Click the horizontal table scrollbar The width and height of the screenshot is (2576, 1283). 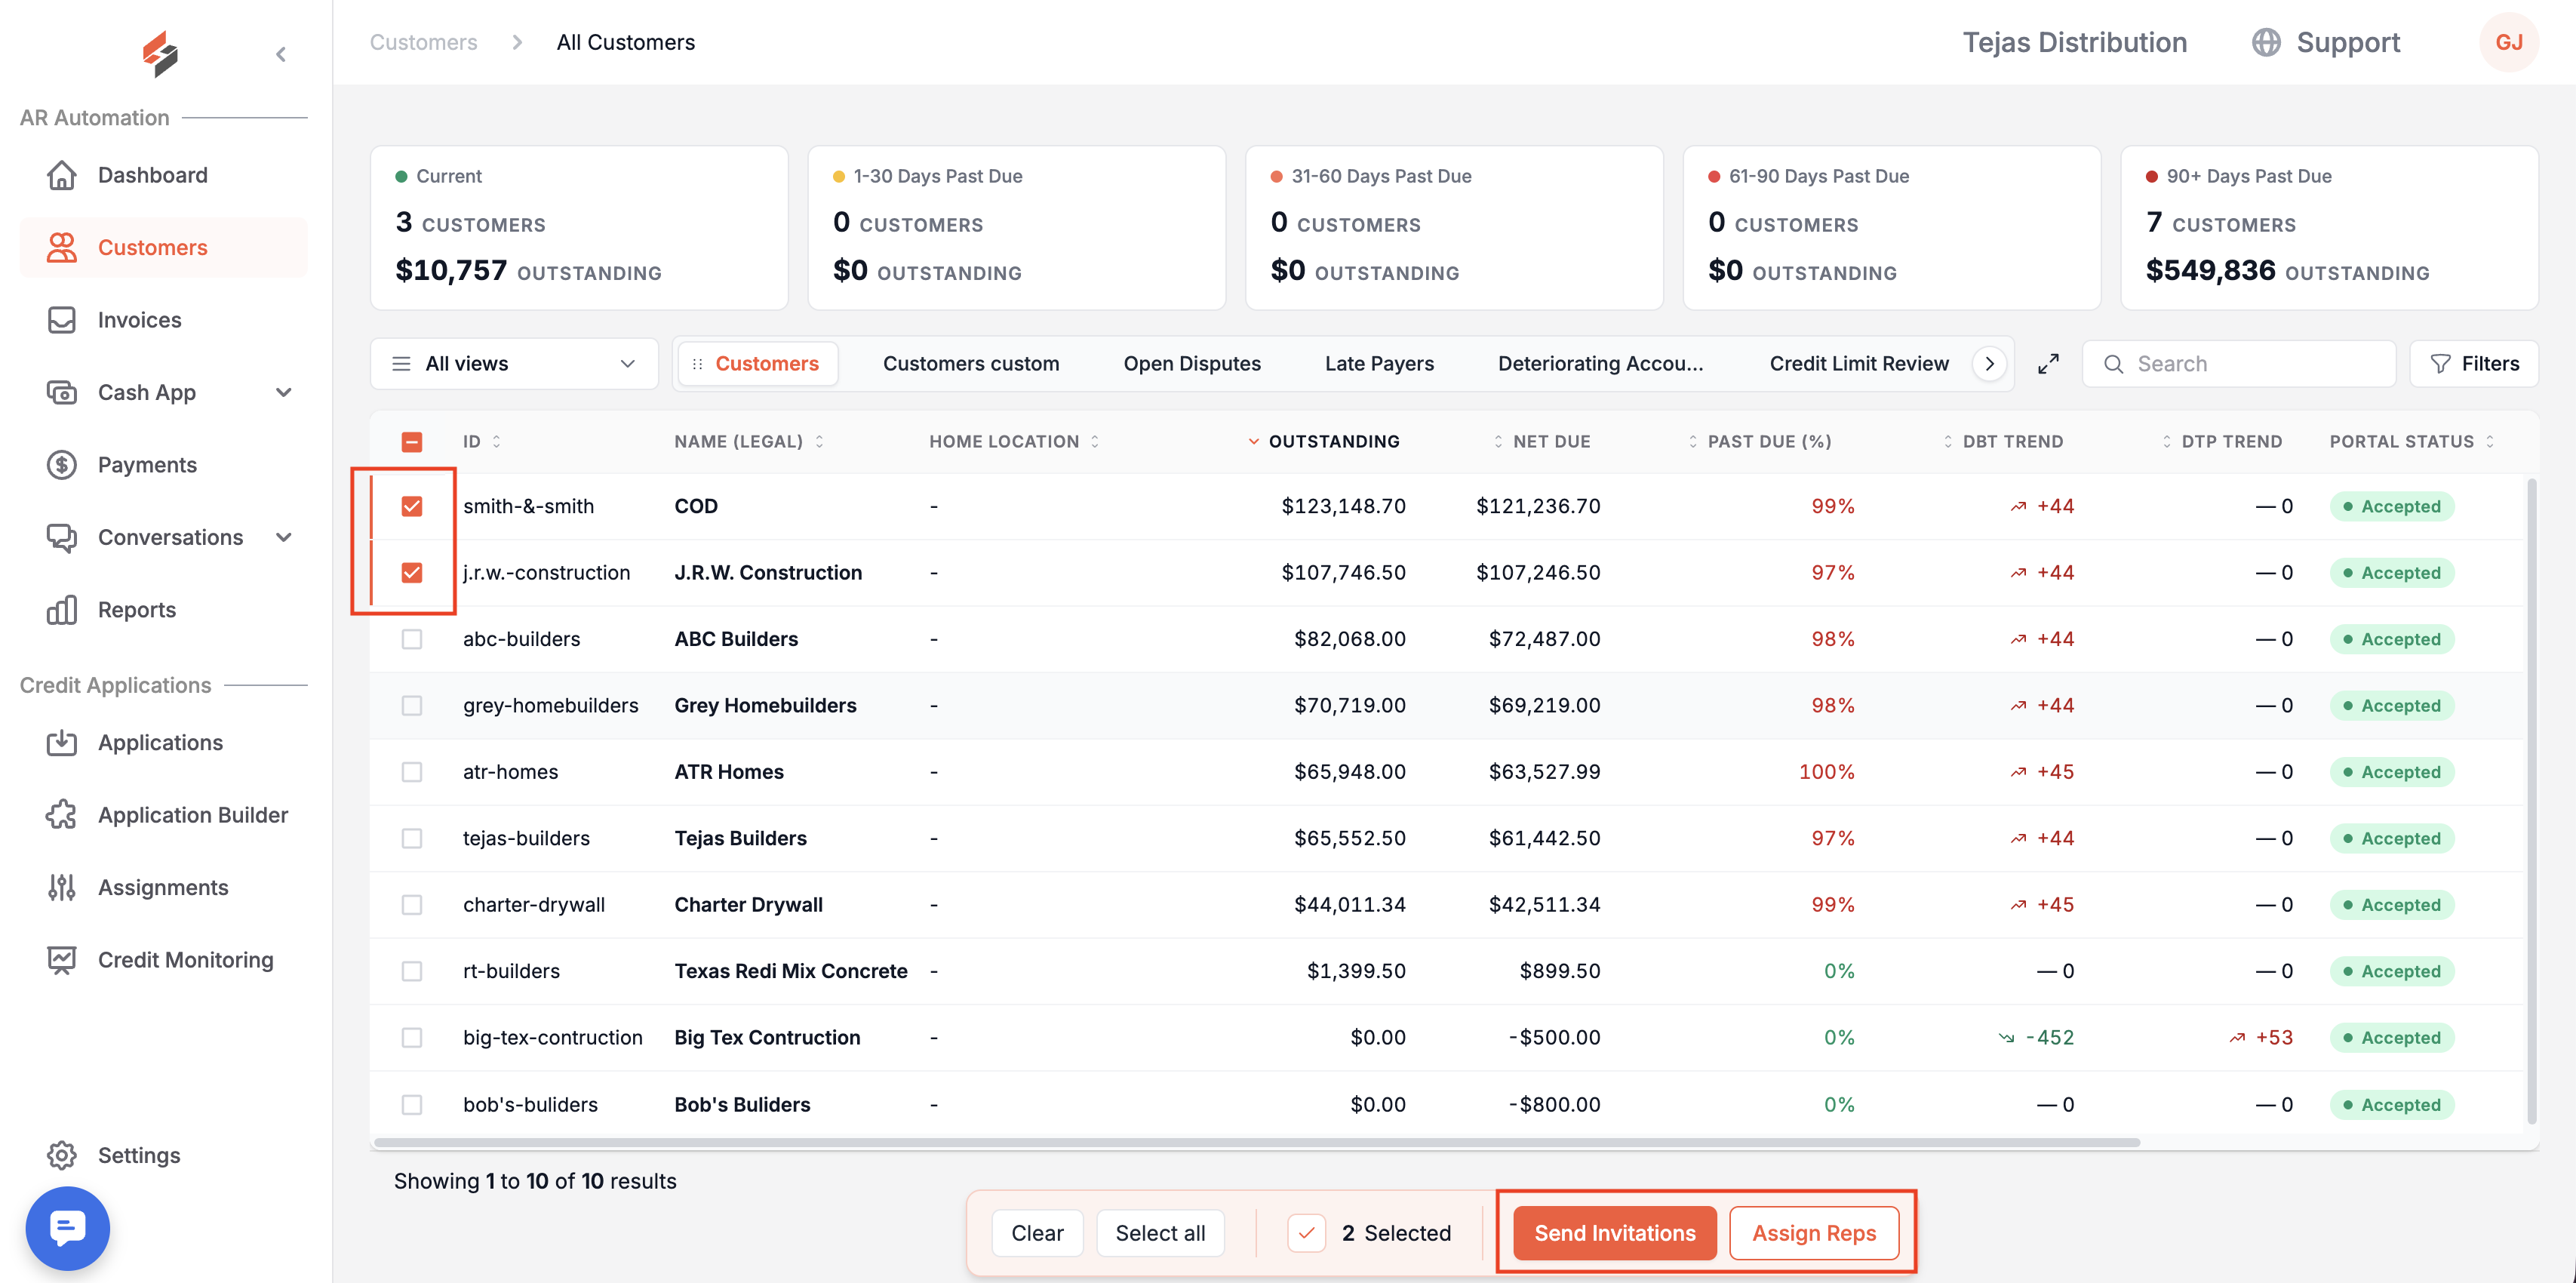click(x=1257, y=1142)
